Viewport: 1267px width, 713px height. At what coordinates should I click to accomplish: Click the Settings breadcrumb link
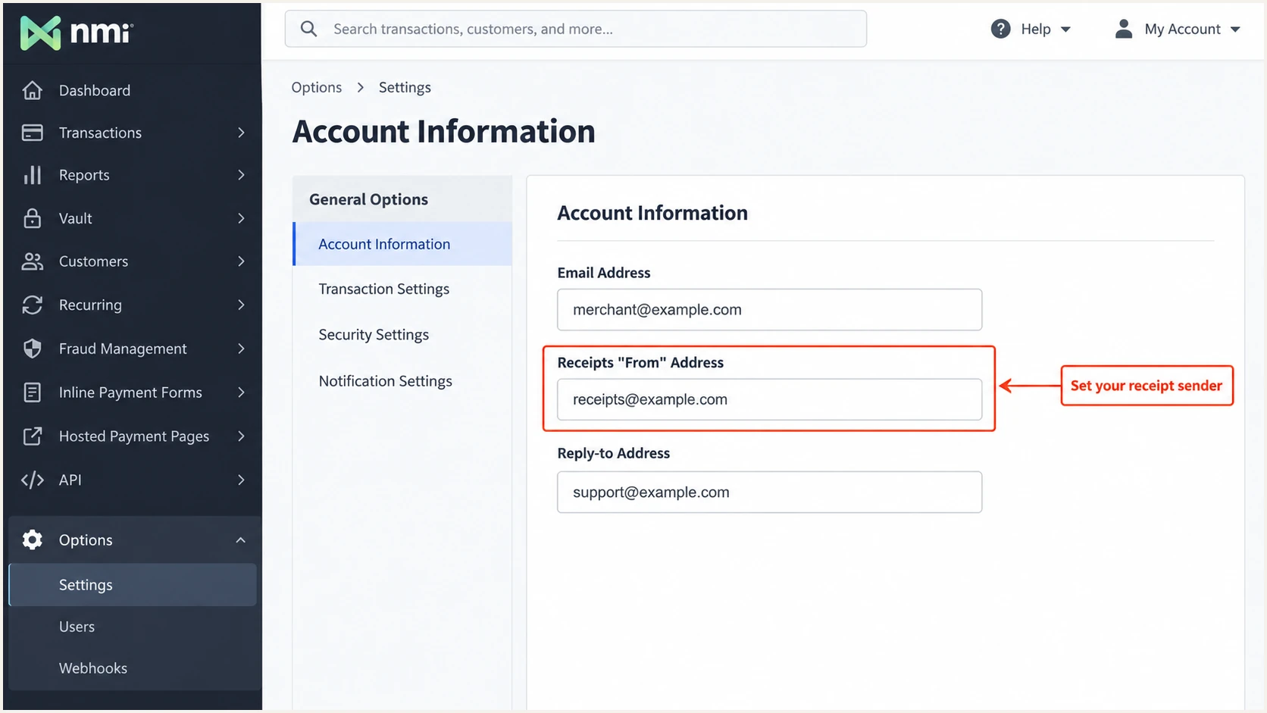click(405, 87)
